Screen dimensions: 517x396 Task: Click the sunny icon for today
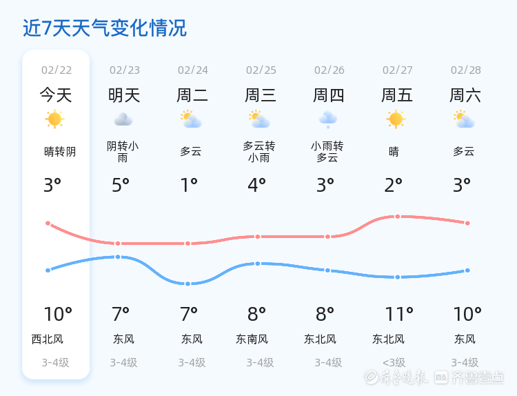click(54, 119)
